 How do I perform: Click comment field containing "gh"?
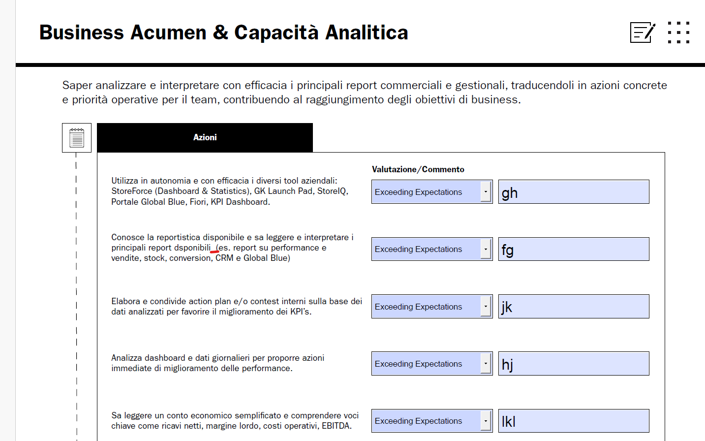(574, 192)
